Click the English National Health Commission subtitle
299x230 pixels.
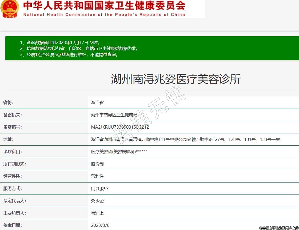[104, 15]
